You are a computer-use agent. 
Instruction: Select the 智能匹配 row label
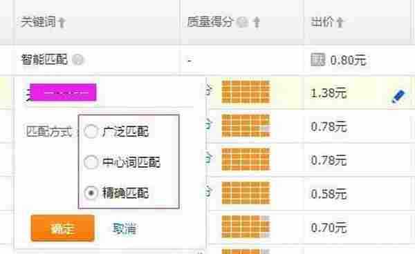point(44,59)
